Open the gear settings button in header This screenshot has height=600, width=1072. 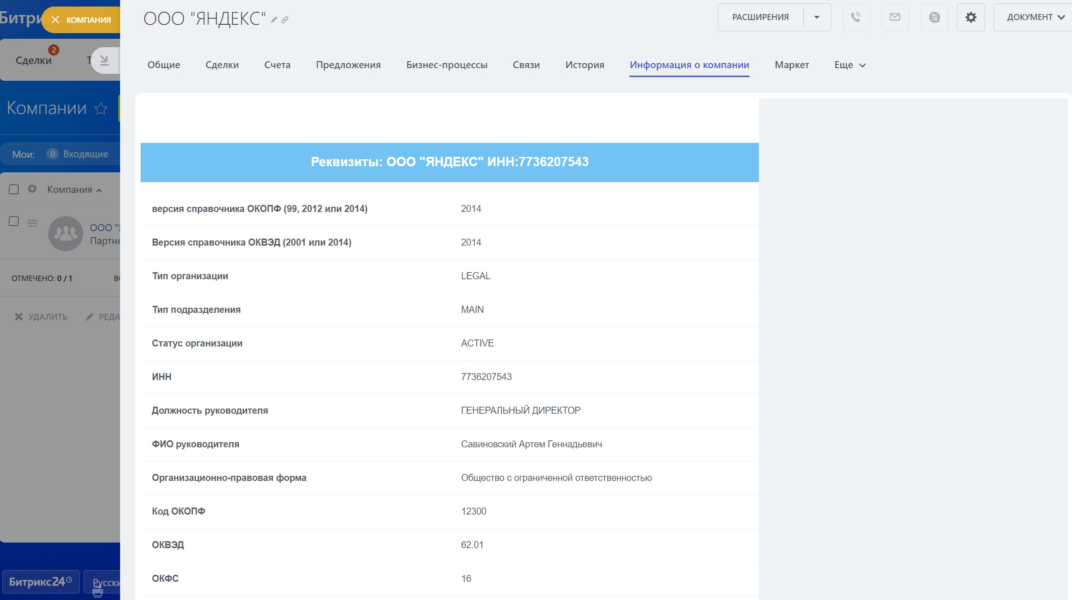(971, 17)
